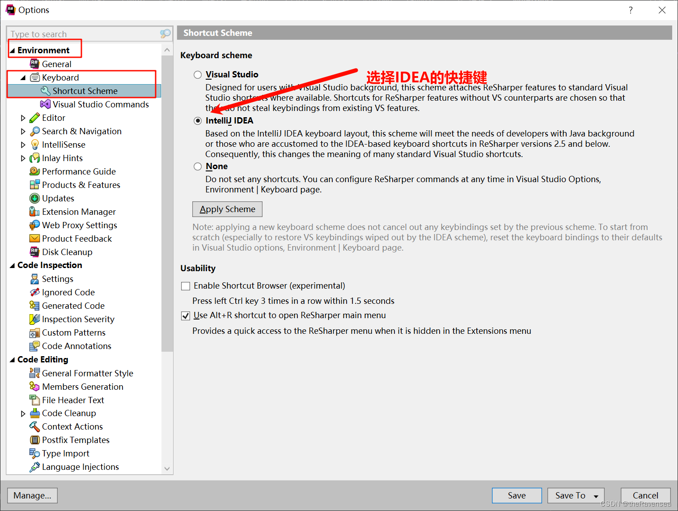Click the help question mark button
Viewport: 678px width, 511px height.
click(x=631, y=10)
